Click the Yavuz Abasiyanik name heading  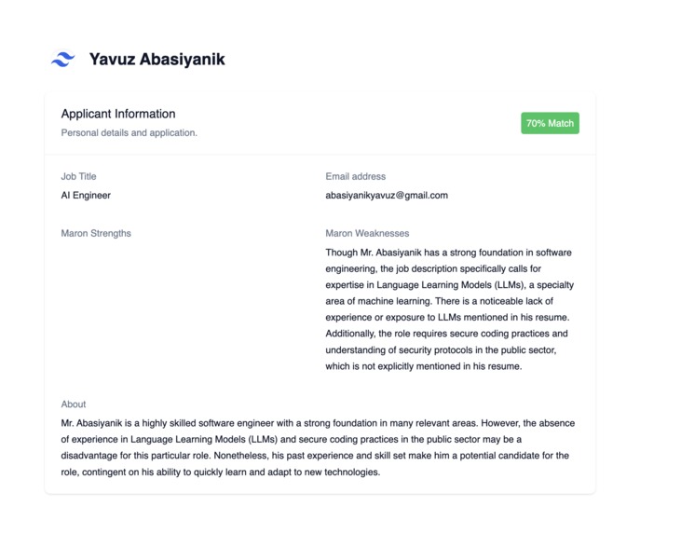point(157,59)
